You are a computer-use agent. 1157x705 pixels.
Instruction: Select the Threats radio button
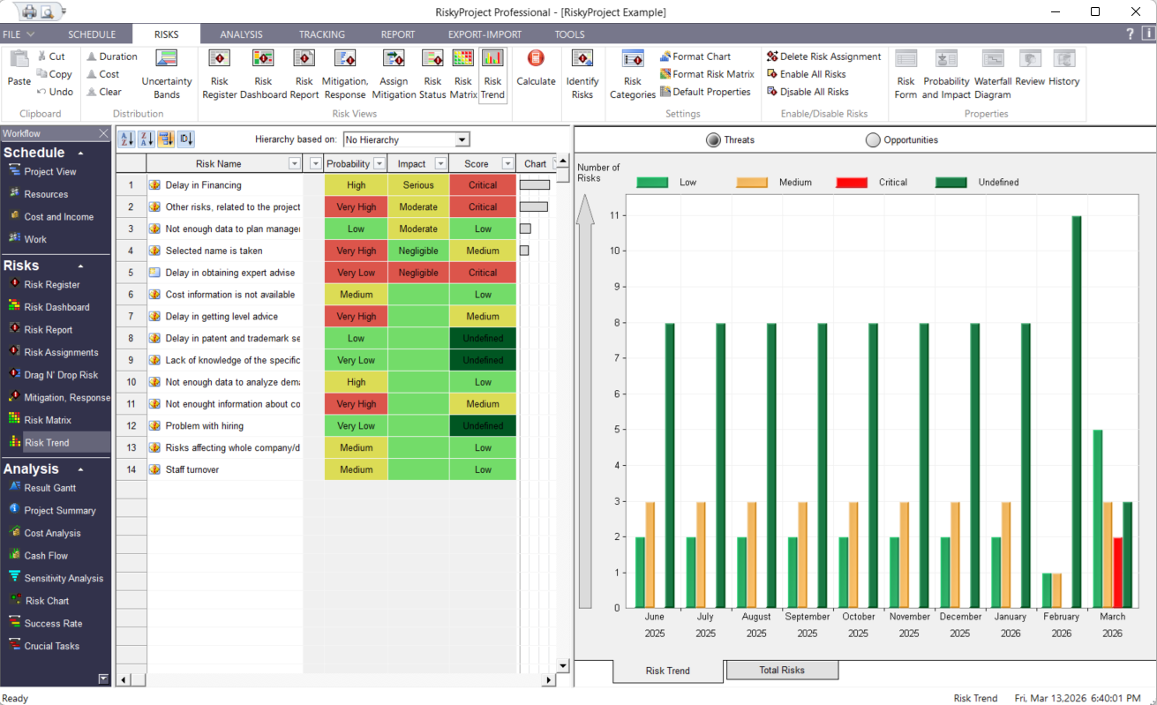tap(713, 140)
